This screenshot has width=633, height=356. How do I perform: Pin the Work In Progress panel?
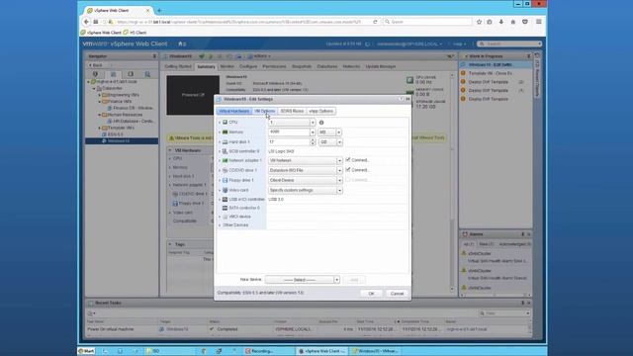tap(528, 56)
